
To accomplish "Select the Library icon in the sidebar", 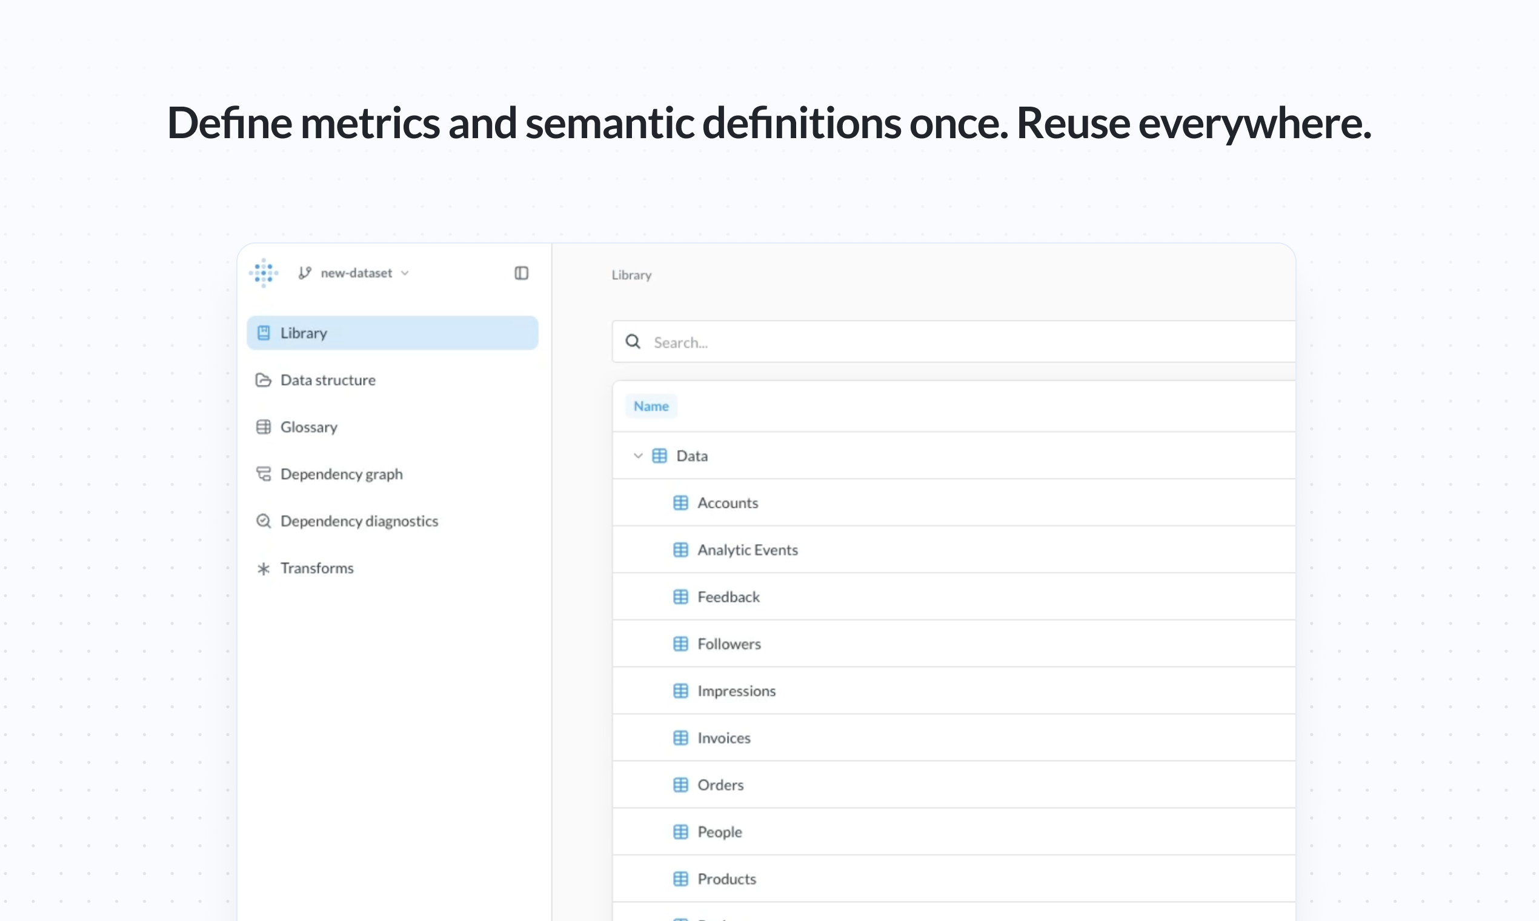I will point(263,333).
